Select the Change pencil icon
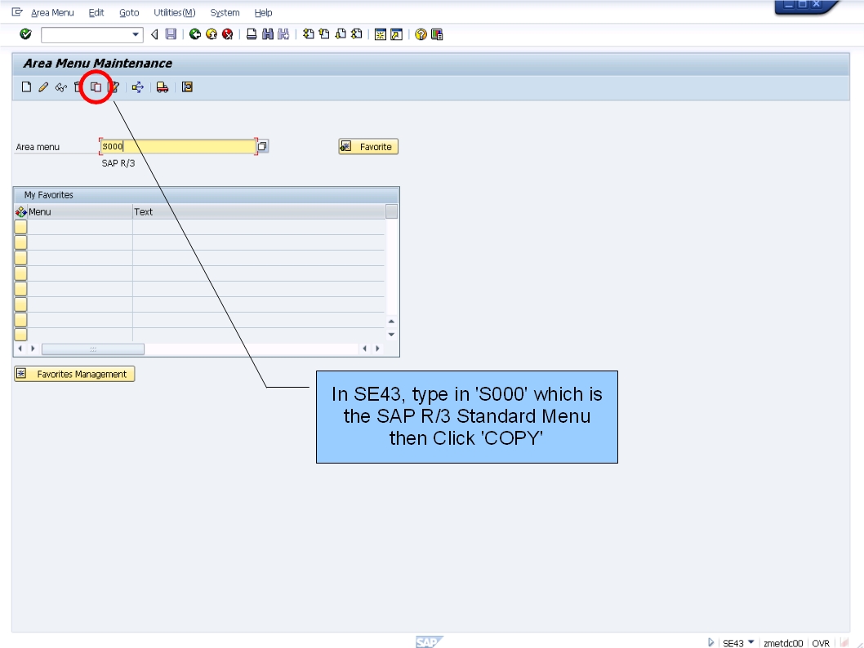Screen dimensions: 864x648 (x=43, y=87)
